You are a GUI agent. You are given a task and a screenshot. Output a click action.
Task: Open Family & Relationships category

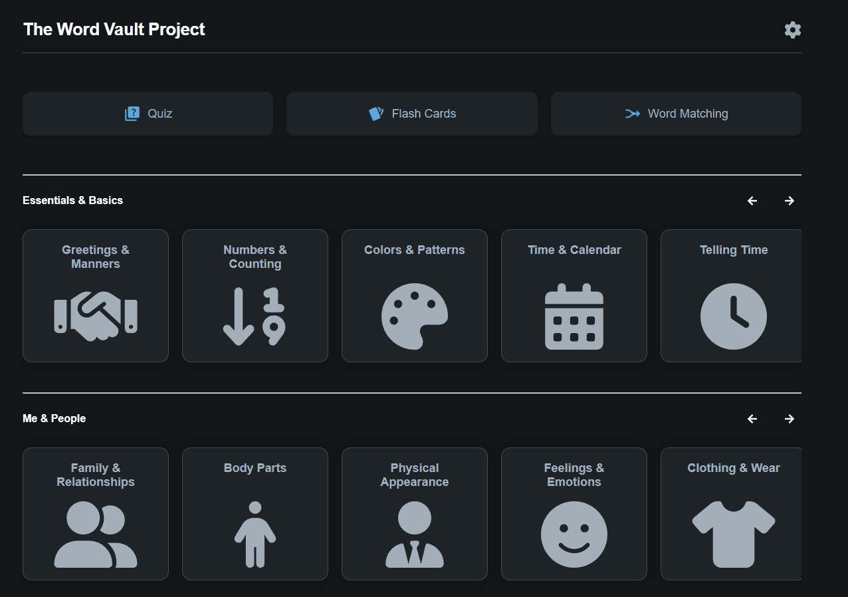click(x=96, y=514)
